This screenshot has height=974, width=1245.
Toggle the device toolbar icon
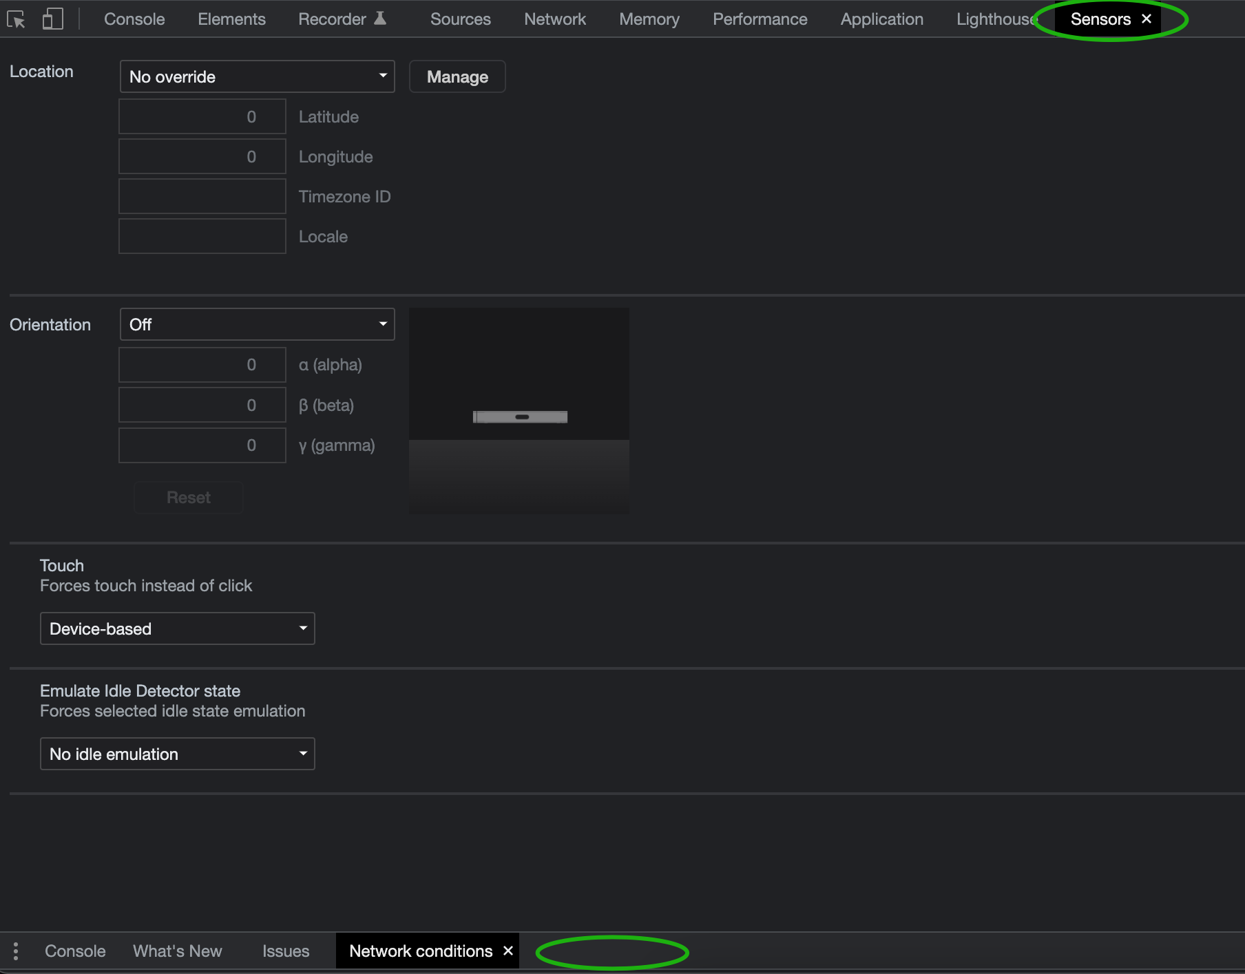click(52, 19)
